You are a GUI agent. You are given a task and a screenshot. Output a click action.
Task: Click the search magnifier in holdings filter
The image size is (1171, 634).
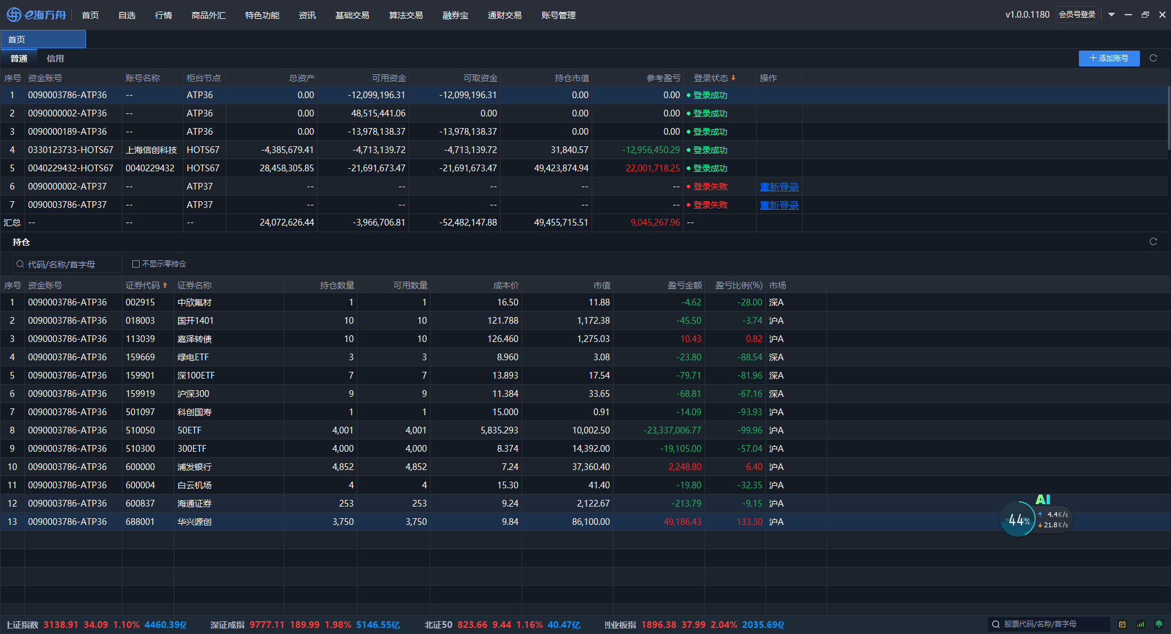[x=20, y=264]
